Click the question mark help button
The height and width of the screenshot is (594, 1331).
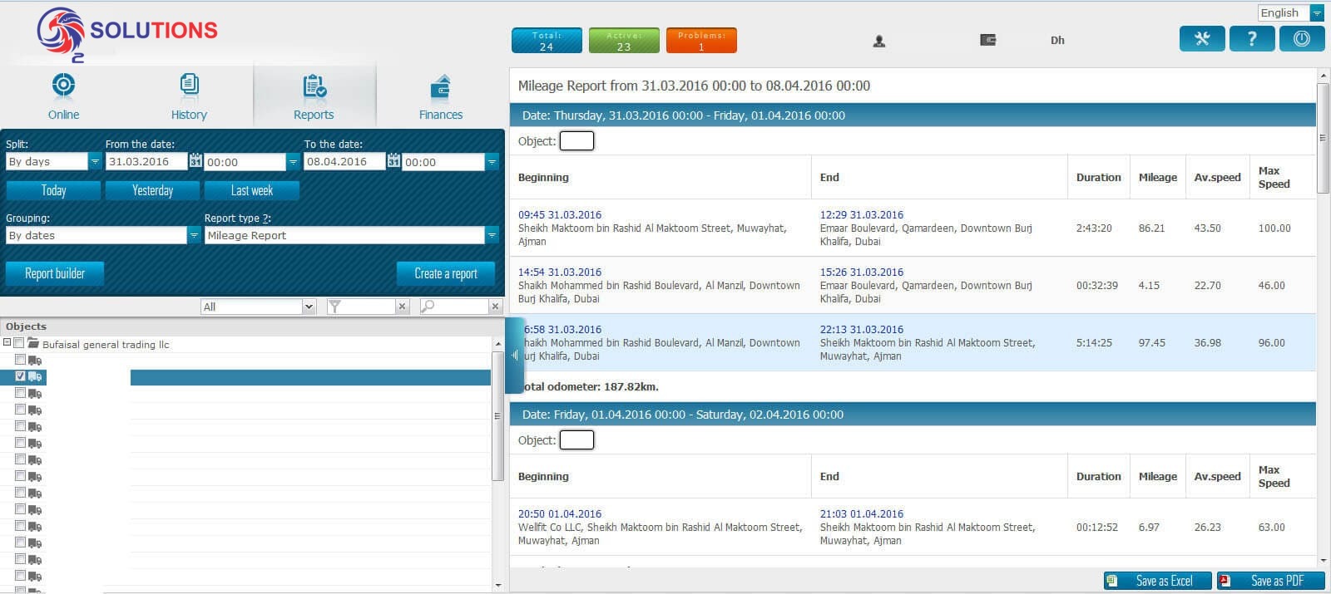[1252, 39]
